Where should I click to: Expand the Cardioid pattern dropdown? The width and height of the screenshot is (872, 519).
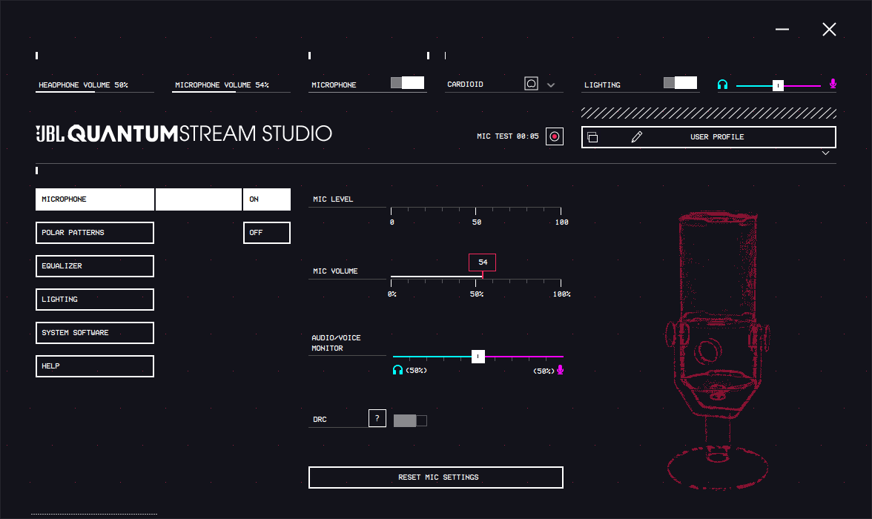click(x=550, y=85)
